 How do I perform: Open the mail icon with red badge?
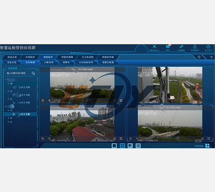coord(168,46)
